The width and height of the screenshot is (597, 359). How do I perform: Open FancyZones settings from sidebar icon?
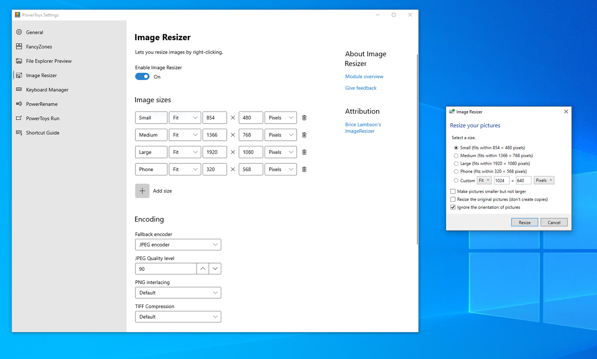19,47
